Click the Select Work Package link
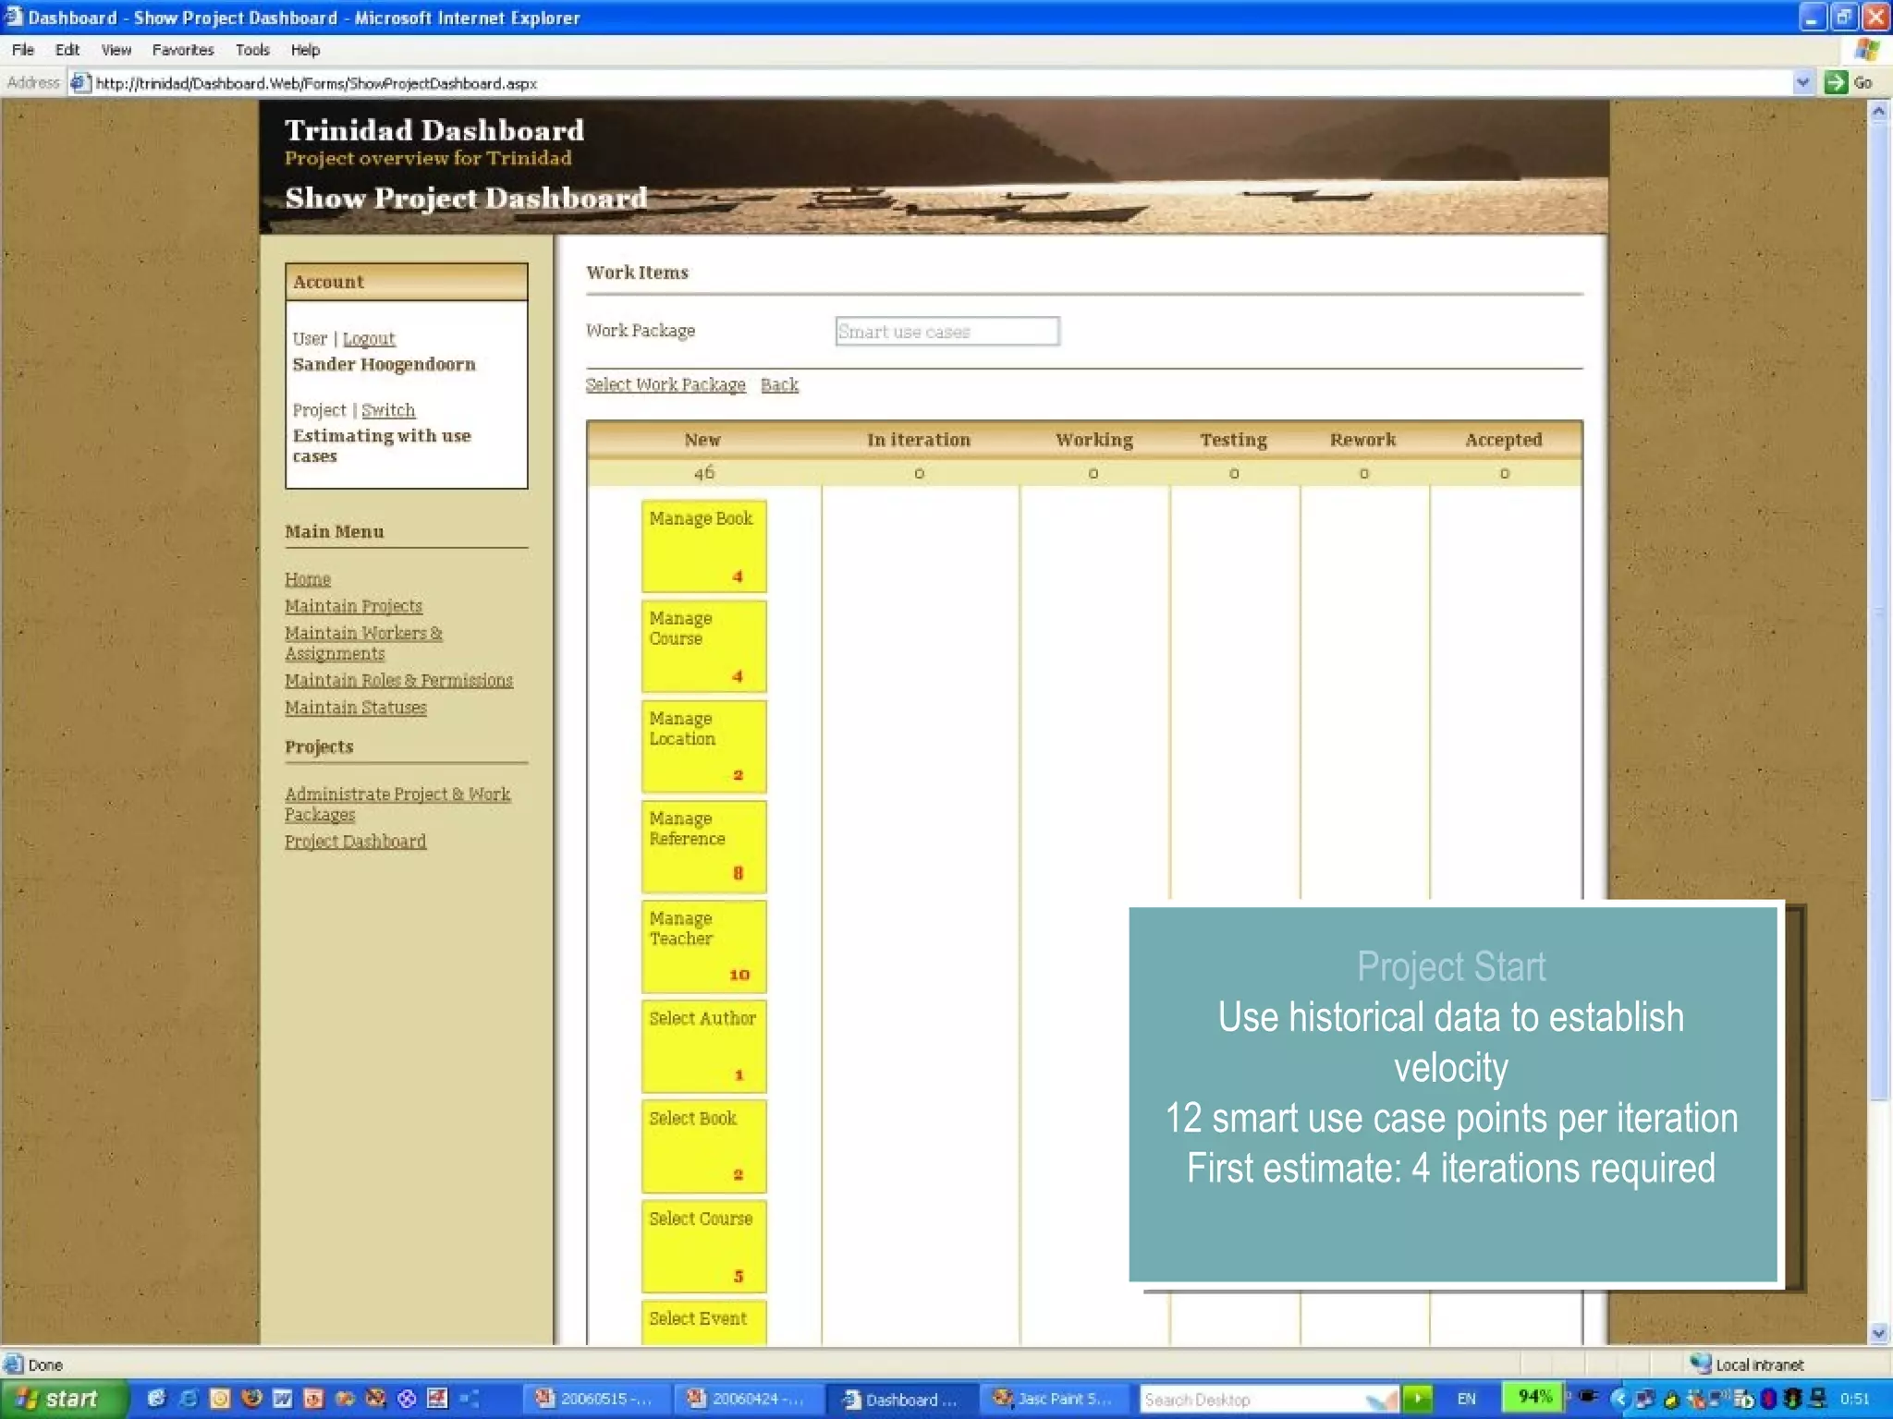This screenshot has height=1419, width=1893. pyautogui.click(x=665, y=384)
